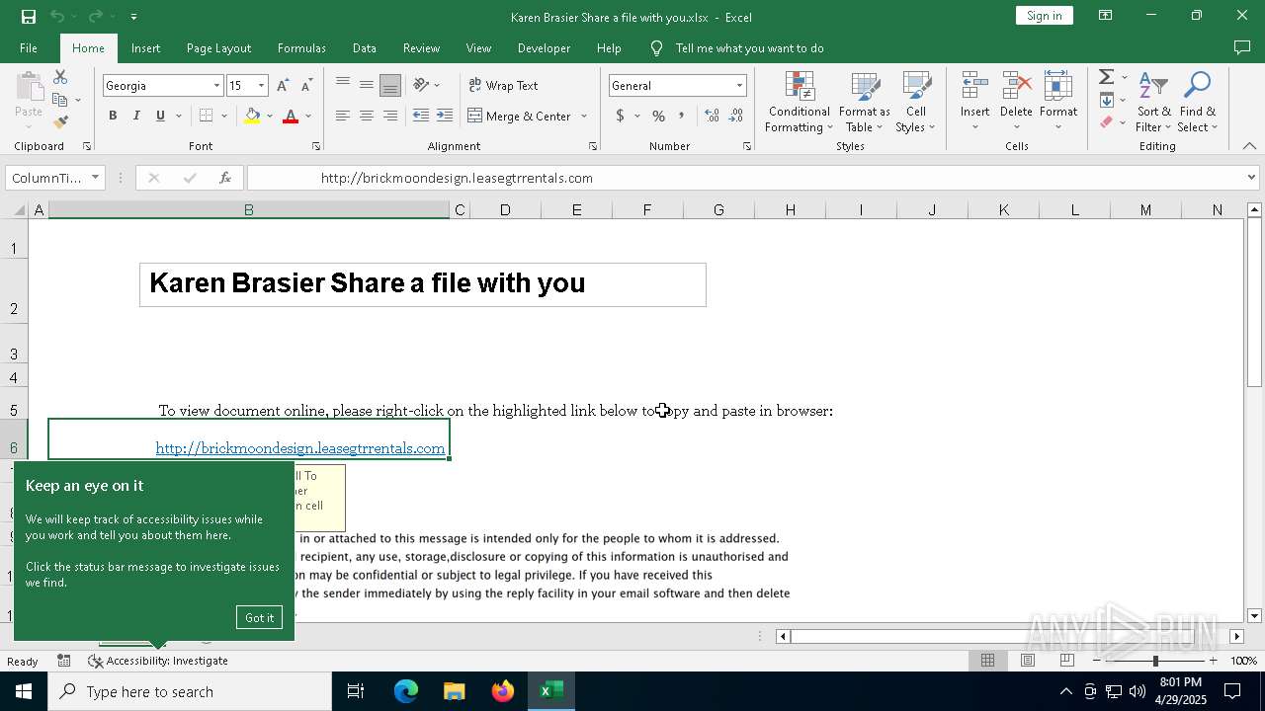Switch to the Data tab
1265x711 pixels.
(x=365, y=48)
